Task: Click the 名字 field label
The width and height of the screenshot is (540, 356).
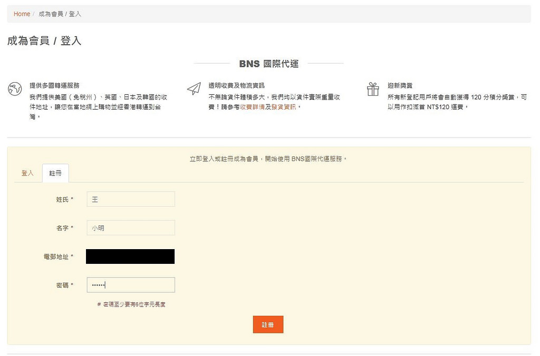Action: (64, 228)
